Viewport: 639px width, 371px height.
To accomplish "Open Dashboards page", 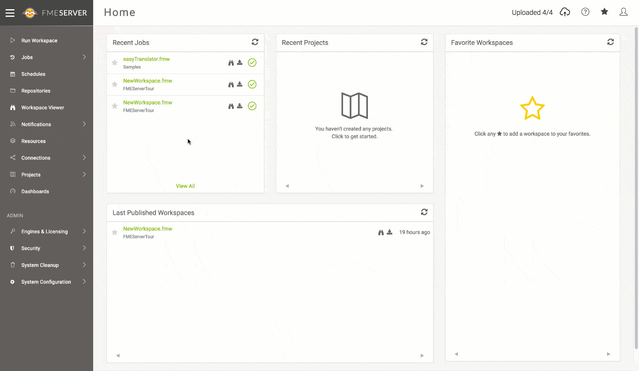I will pos(35,192).
